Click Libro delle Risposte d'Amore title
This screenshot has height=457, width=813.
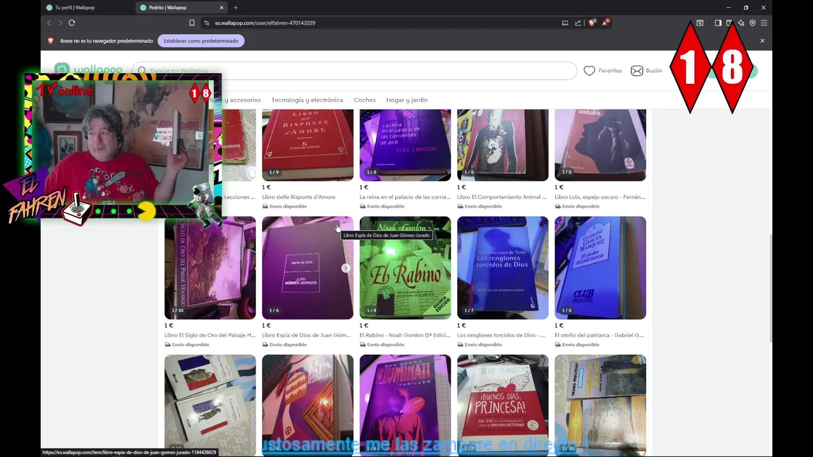coord(299,197)
